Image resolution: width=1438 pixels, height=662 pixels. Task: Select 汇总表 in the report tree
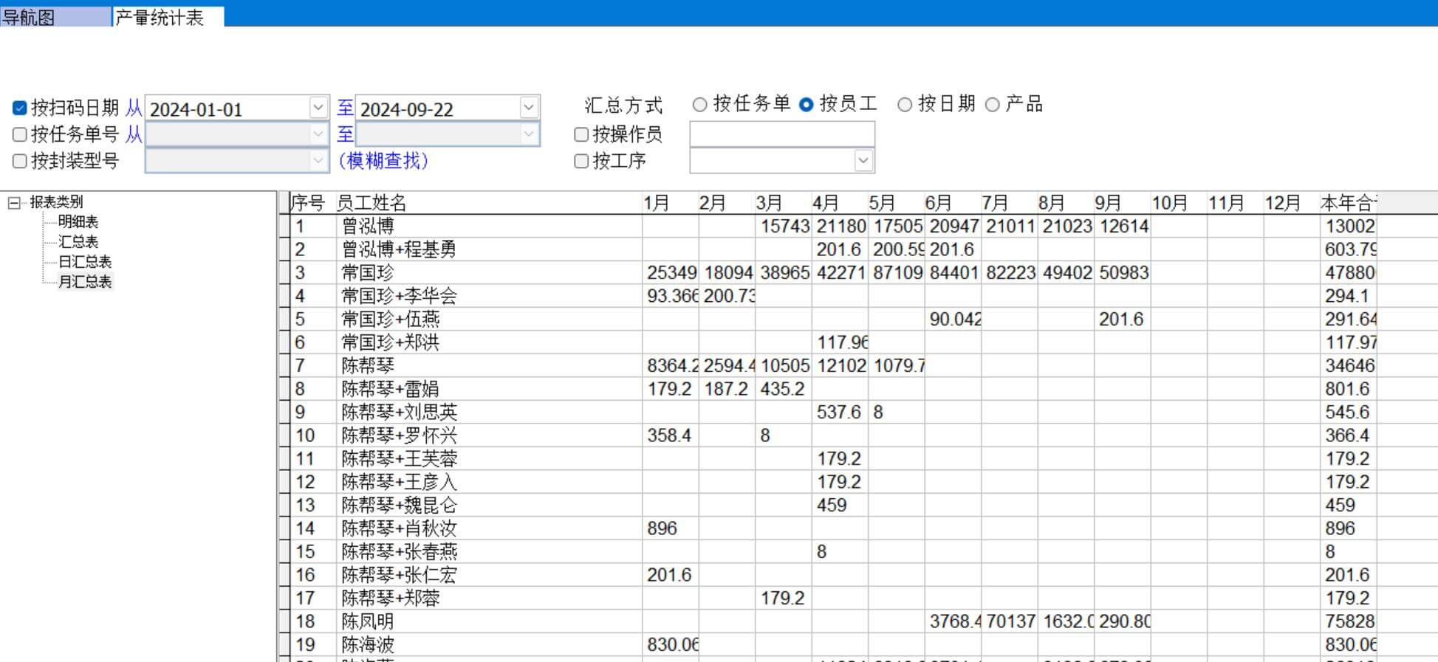78,242
